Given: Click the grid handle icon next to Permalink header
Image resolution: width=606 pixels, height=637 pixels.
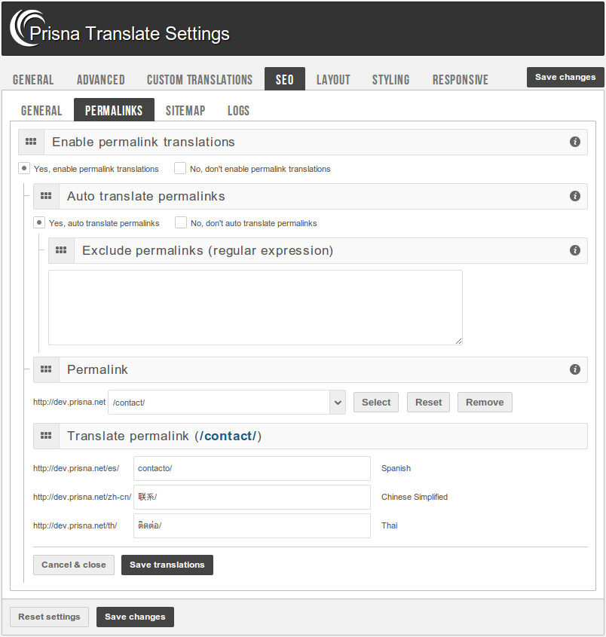Looking at the screenshot, I should 46,369.
